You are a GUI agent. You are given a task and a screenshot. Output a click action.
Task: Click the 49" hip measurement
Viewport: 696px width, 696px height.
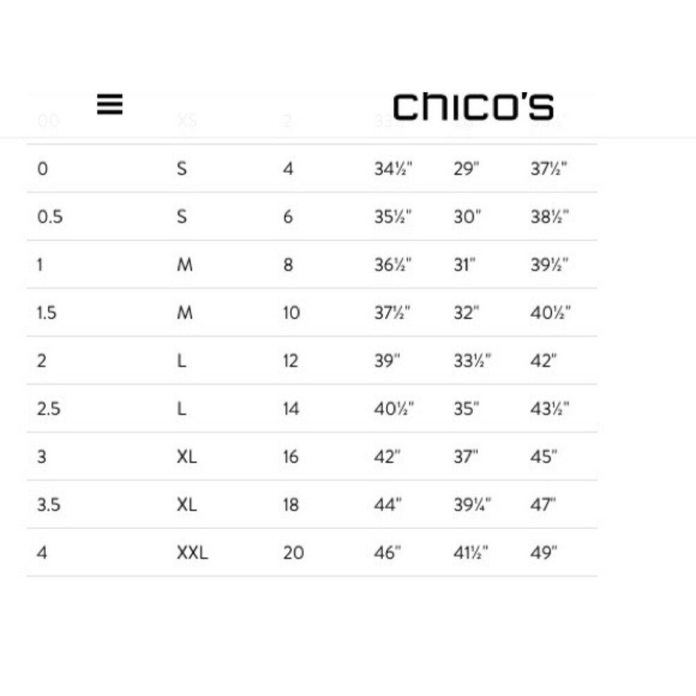coord(544,553)
